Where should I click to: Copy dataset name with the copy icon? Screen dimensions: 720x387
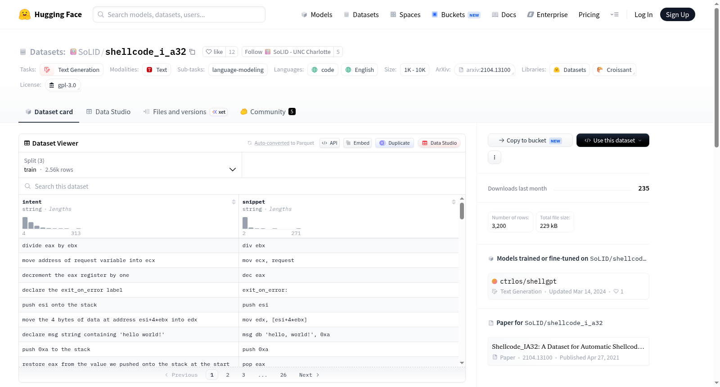(192, 52)
